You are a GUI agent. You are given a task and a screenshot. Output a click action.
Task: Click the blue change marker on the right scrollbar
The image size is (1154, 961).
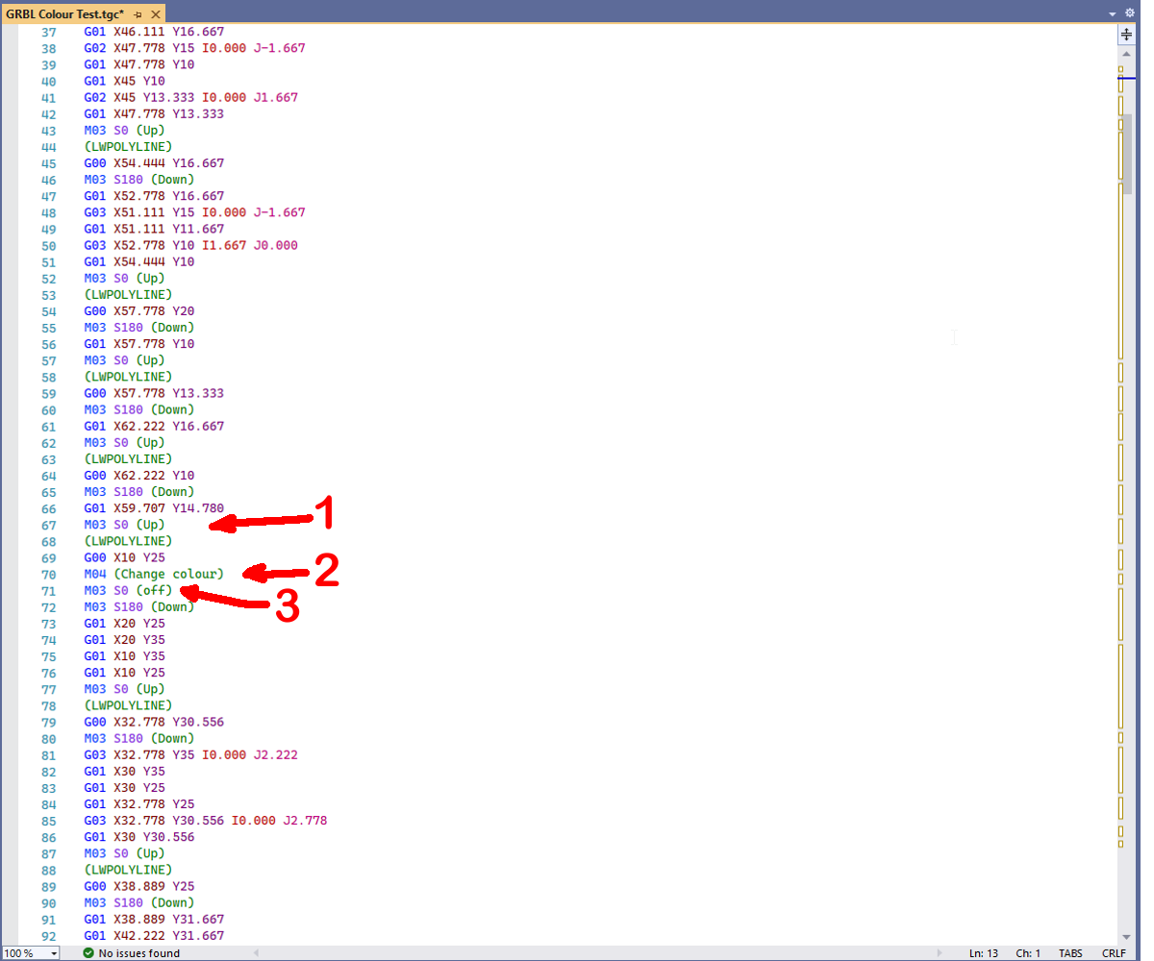coord(1126,78)
